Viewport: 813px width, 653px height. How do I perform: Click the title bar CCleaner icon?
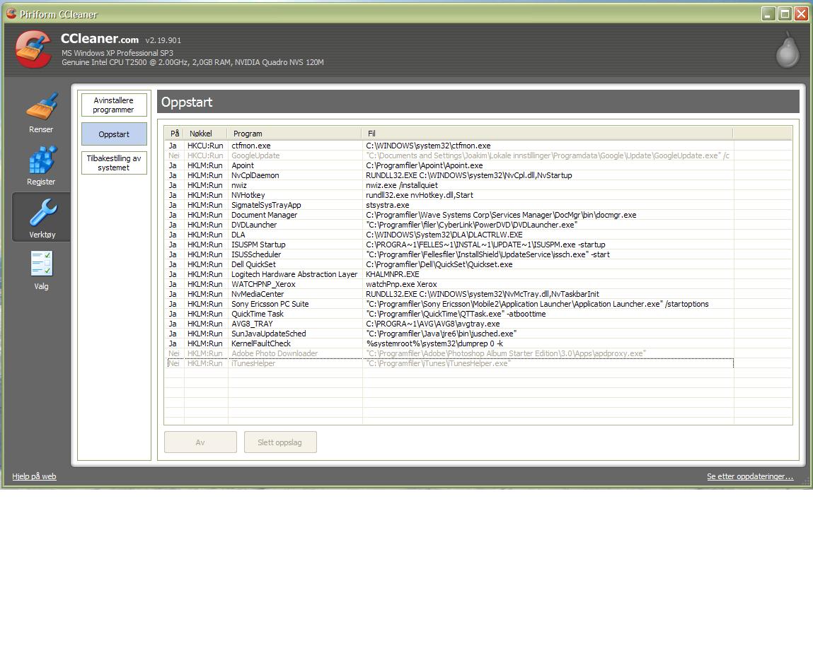coord(11,13)
